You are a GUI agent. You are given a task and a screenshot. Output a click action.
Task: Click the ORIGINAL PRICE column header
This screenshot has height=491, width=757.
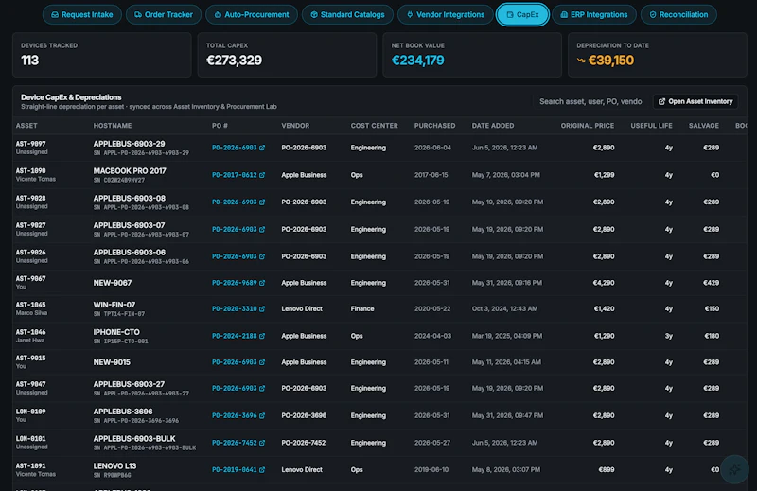[x=587, y=126]
